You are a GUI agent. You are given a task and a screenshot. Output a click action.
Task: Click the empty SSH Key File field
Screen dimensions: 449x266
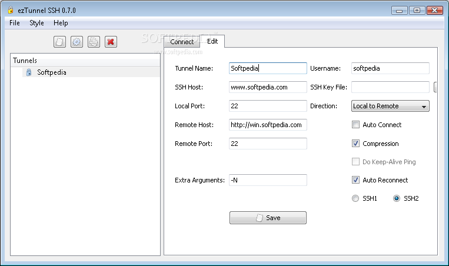(x=390, y=87)
